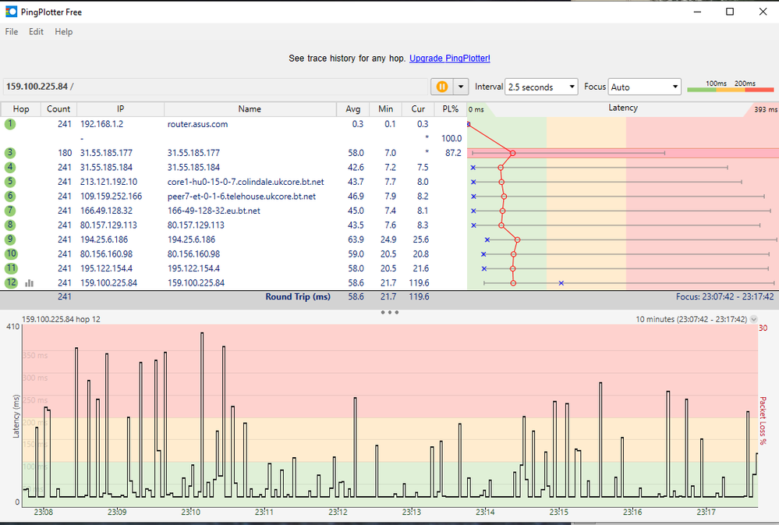
Task: Select the hop 9 circle icon
Action: 10,239
